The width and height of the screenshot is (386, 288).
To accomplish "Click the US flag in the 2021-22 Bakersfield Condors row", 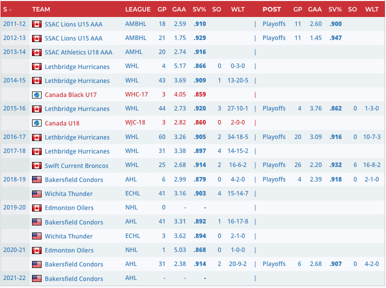I will point(36,278).
